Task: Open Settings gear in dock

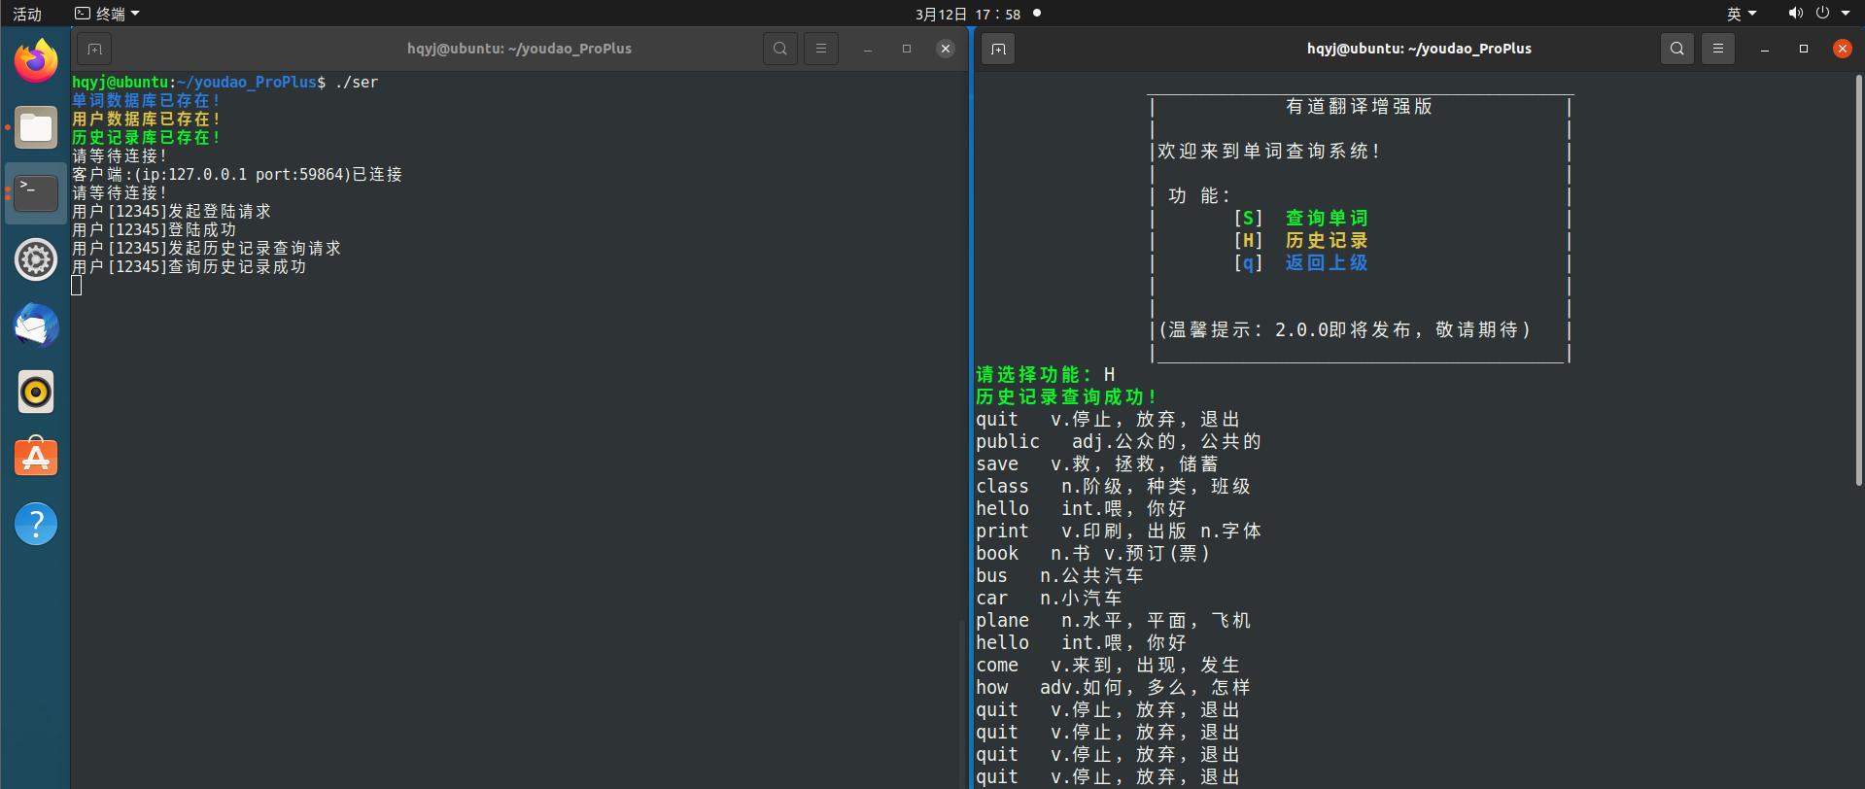Action: pos(36,259)
